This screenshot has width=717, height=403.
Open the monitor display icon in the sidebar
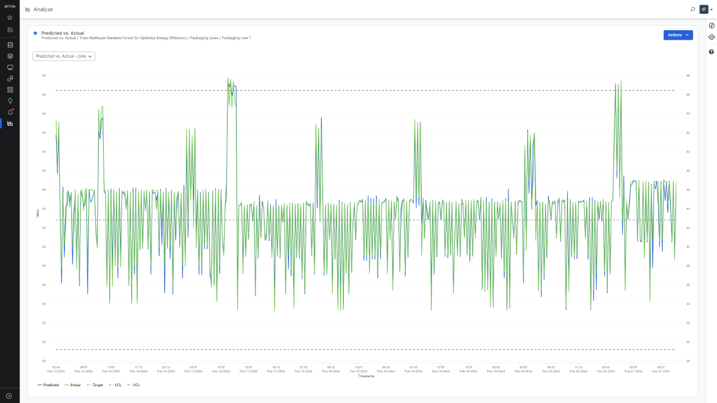[x=10, y=67]
